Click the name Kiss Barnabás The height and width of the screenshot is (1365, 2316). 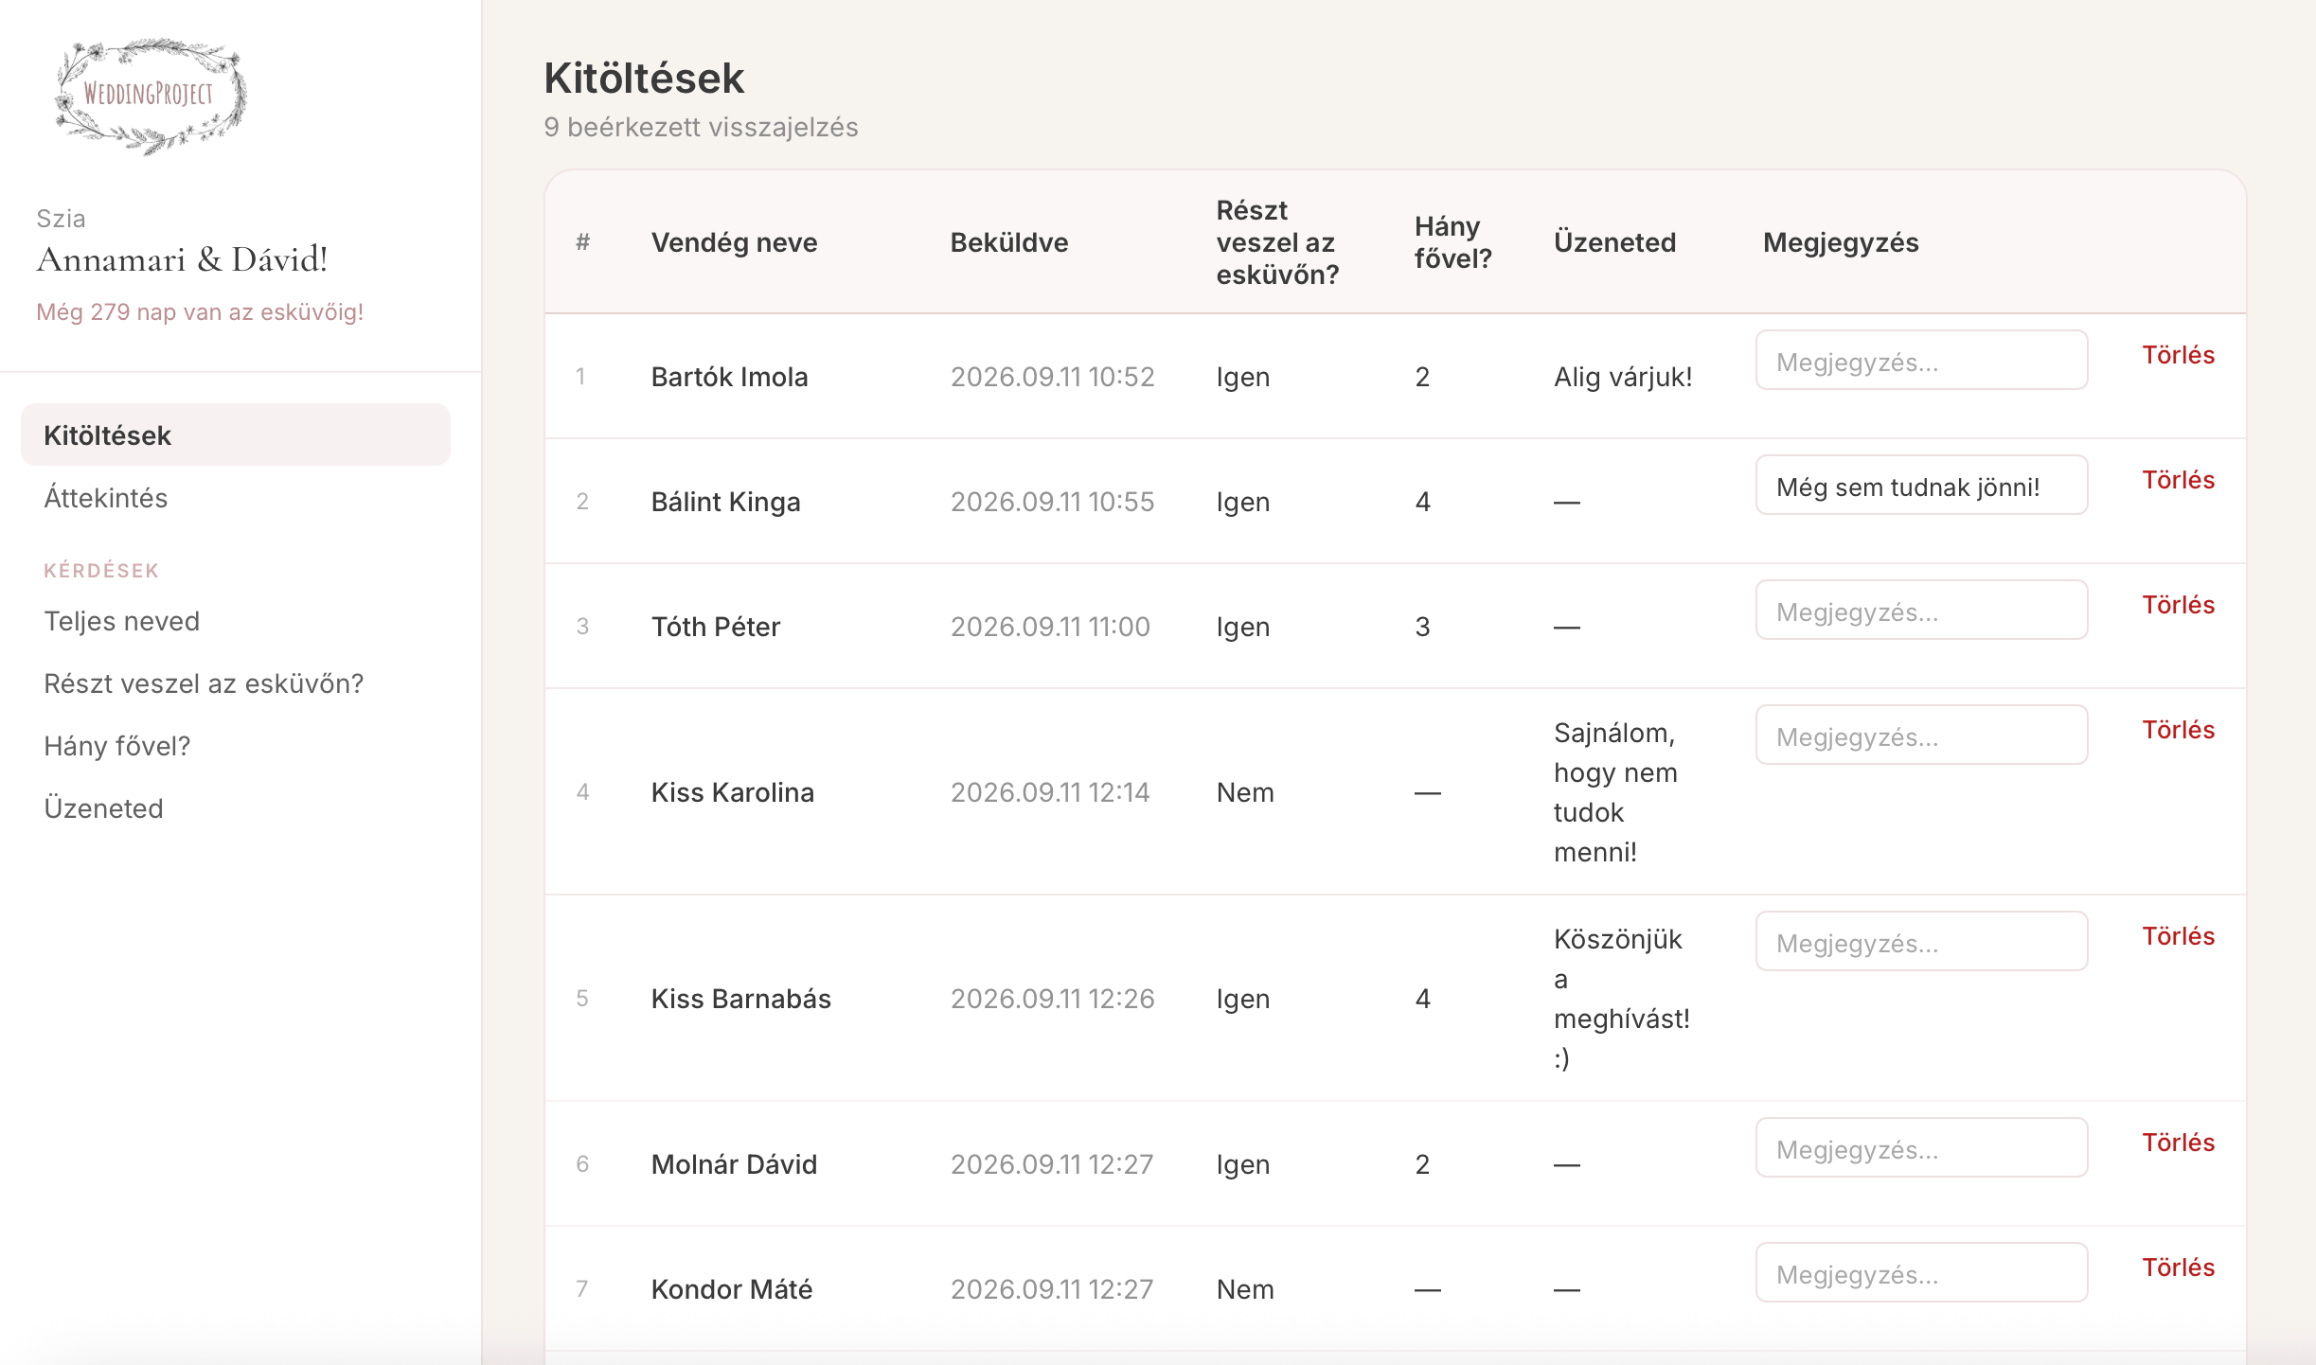[x=740, y=999]
